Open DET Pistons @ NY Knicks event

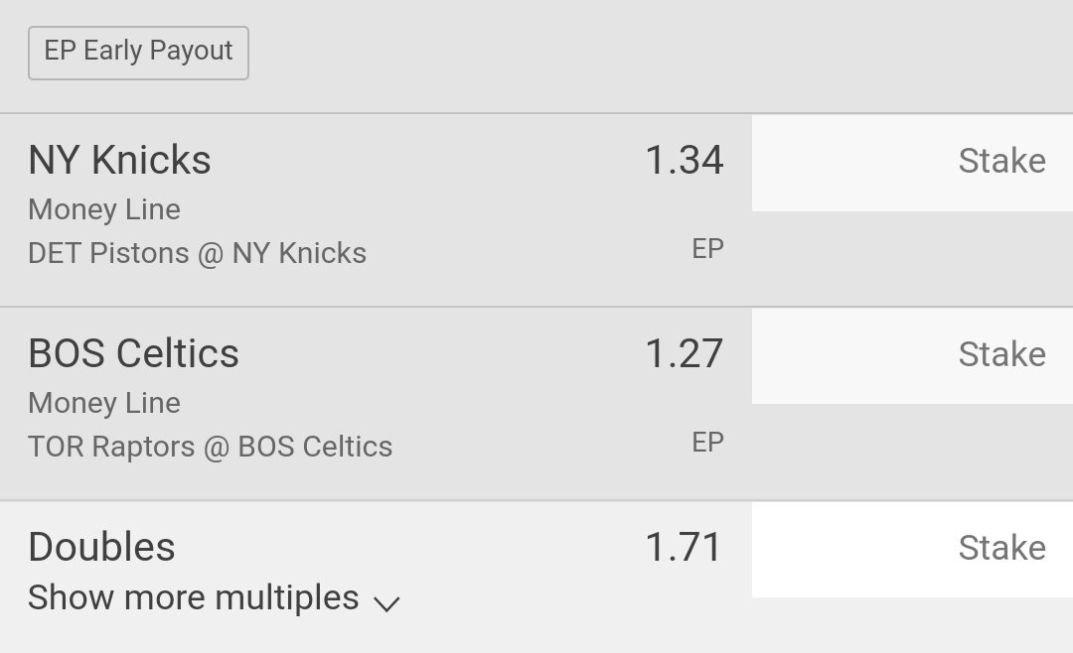[197, 254]
